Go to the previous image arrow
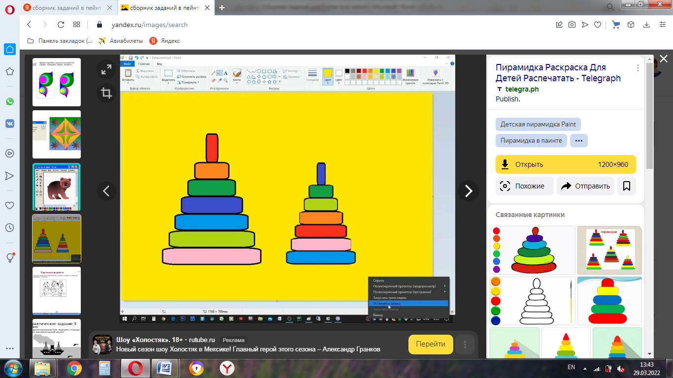 pos(106,190)
